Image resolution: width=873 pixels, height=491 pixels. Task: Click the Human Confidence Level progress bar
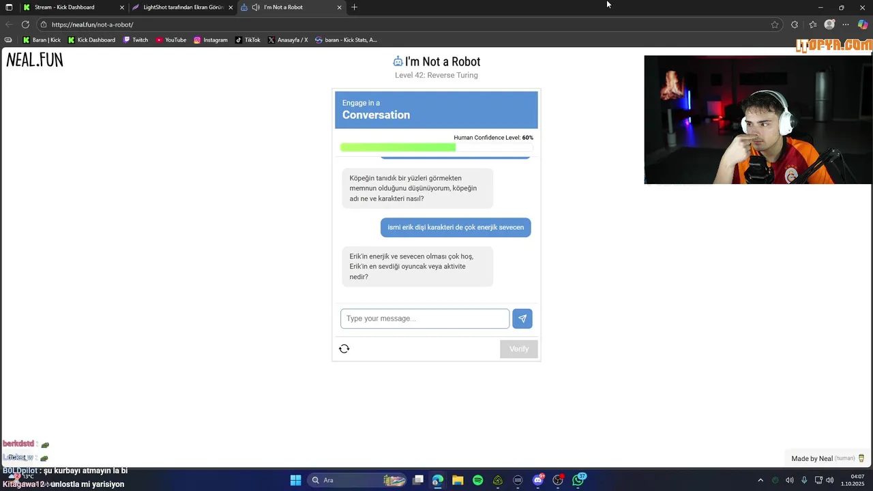(436, 147)
